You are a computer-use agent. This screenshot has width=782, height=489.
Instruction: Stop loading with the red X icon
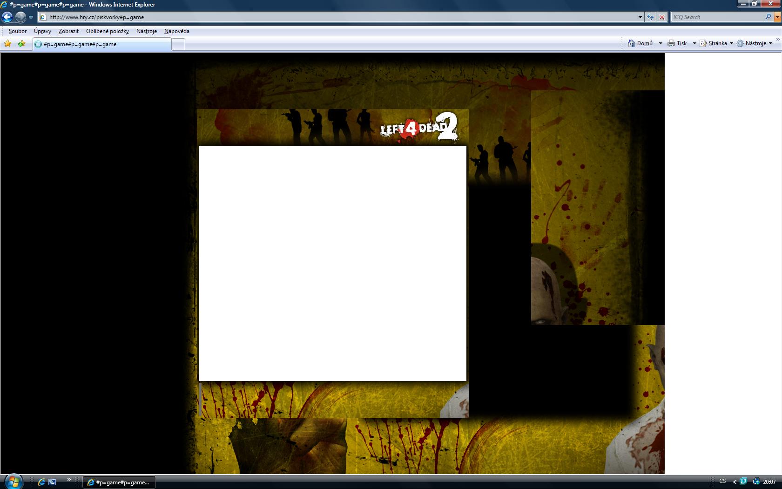point(661,17)
